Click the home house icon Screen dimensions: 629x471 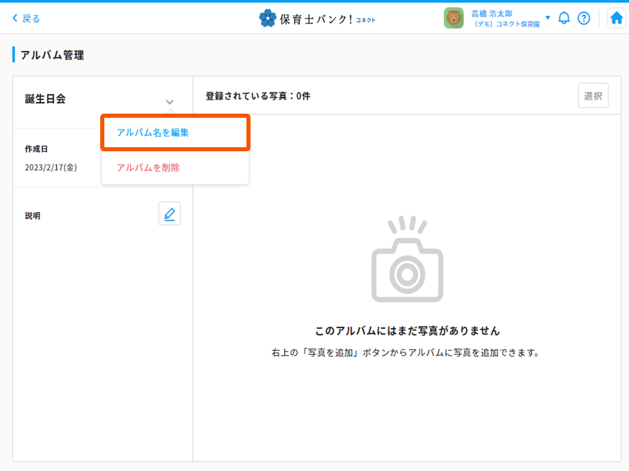617,18
